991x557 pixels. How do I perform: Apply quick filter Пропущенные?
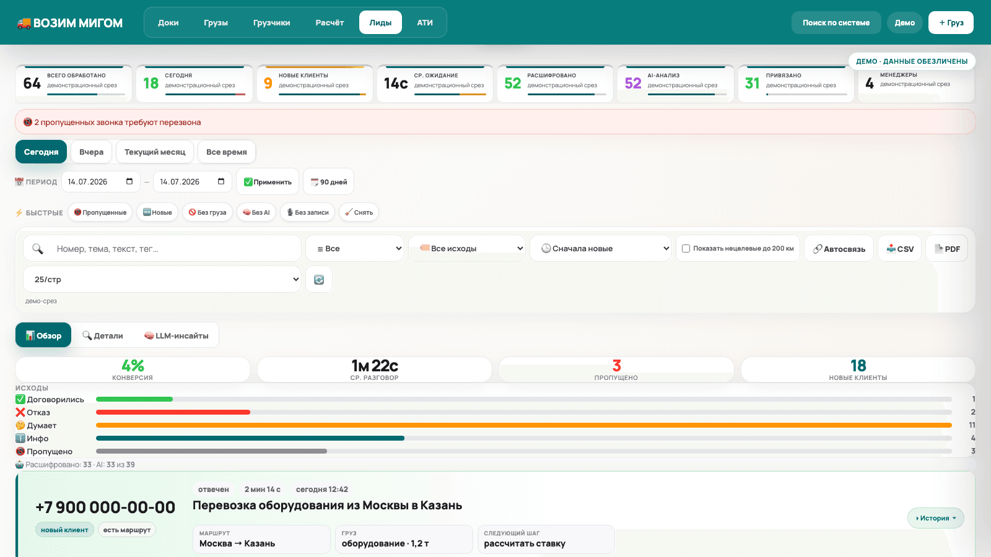[100, 212]
